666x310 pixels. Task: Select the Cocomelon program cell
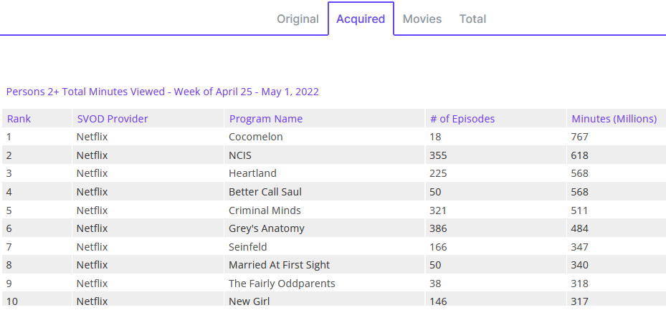click(256, 137)
